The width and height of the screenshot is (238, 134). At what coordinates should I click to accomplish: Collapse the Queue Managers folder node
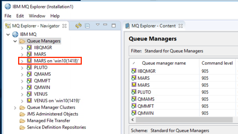tap(15, 41)
